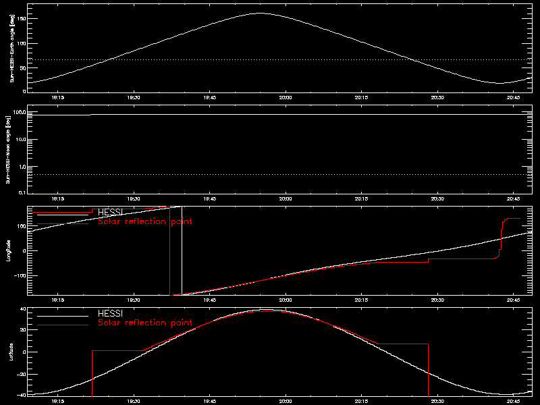Select the 100.0 tick on Noon angle axis
The height and width of the screenshot is (405, 540).
(20, 112)
